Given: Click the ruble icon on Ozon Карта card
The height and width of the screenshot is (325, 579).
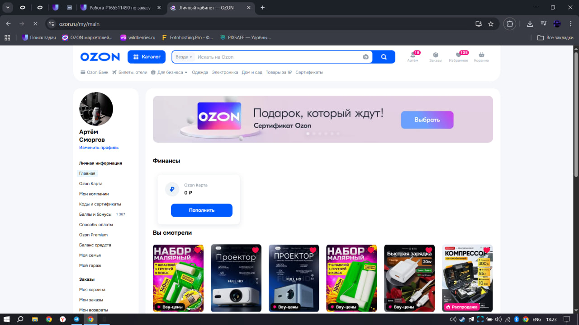Looking at the screenshot, I should point(172,190).
